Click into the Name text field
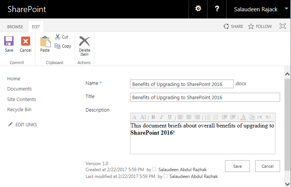 pyautogui.click(x=182, y=84)
